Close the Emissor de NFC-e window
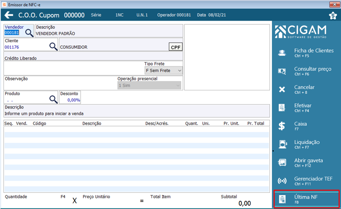 [334, 5]
